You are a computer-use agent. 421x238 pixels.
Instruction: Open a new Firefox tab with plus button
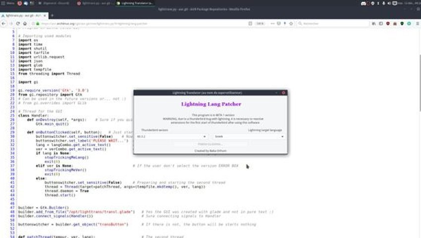52,15
